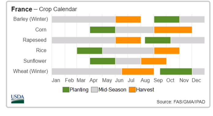Click the Sep month axis label

[x=158, y=81]
